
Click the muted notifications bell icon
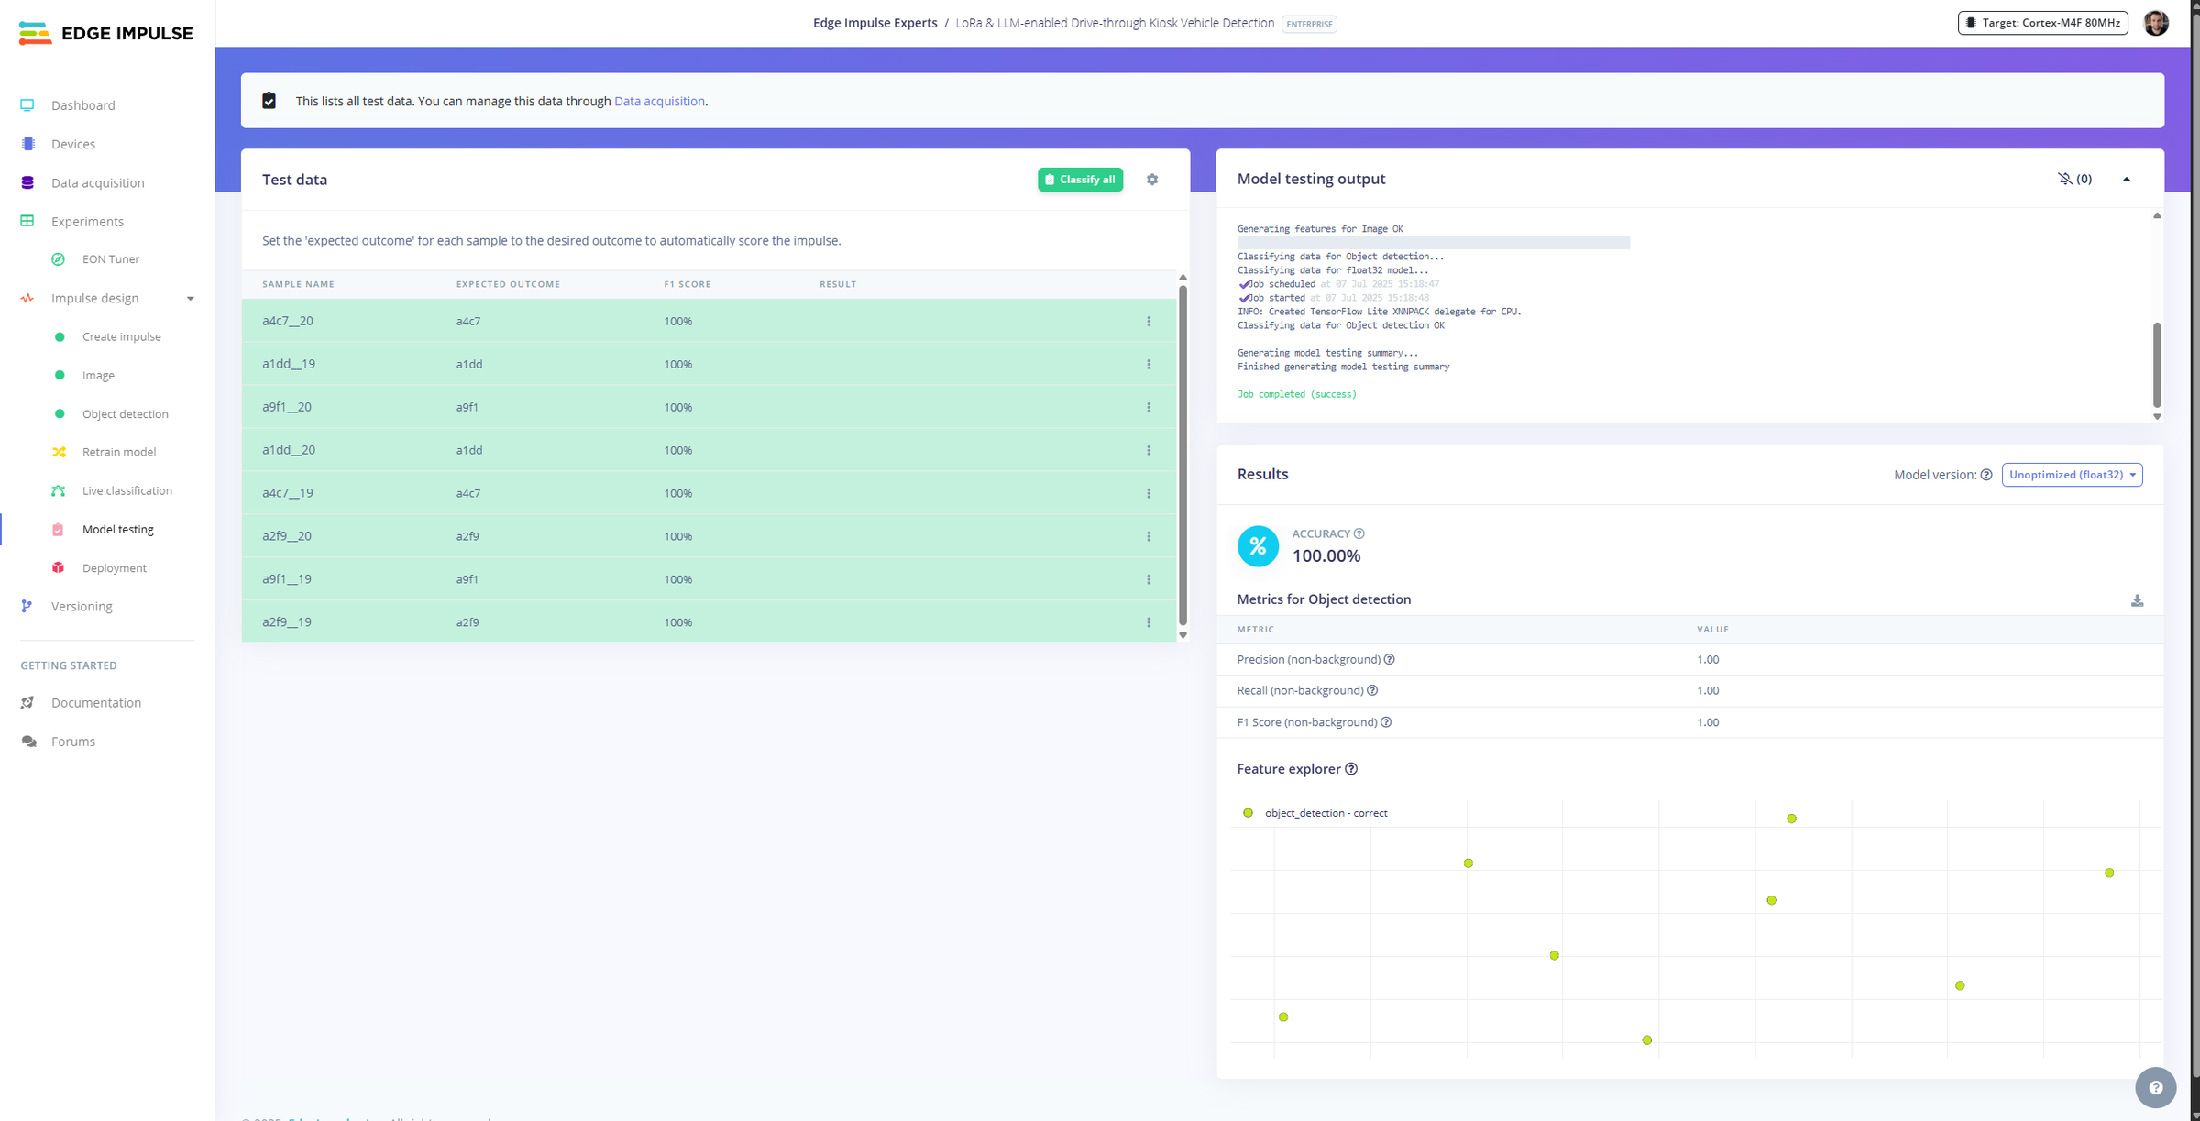(2064, 179)
